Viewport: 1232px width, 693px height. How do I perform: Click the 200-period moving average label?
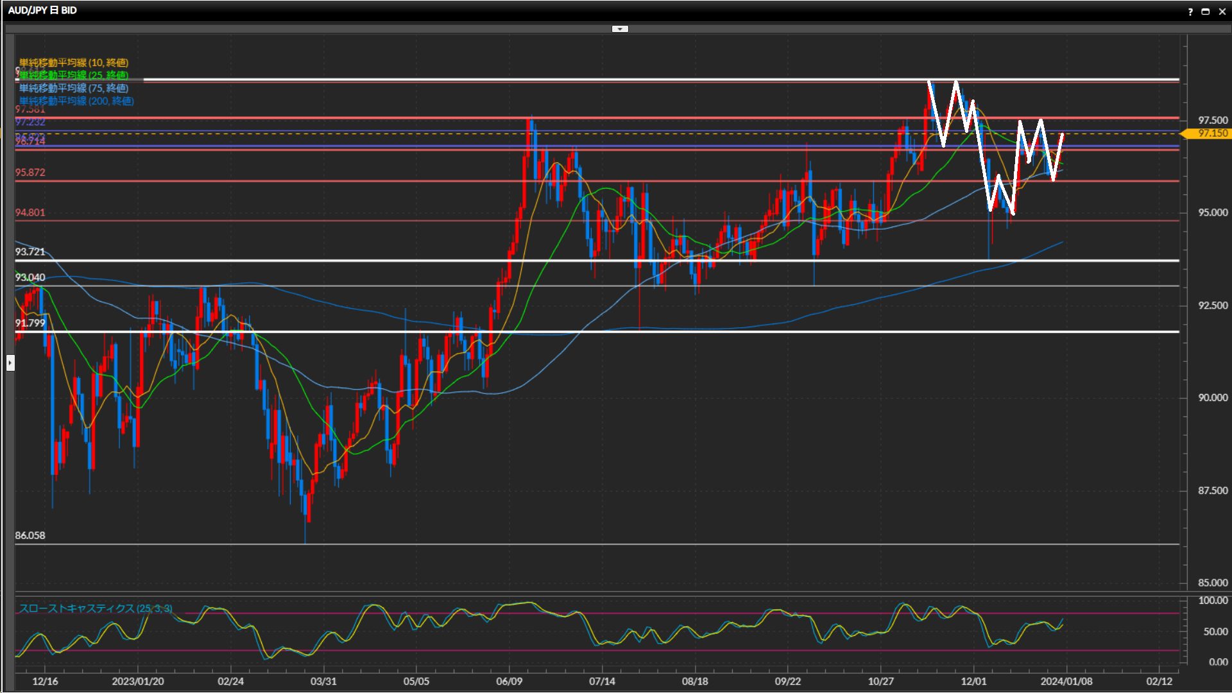pyautogui.click(x=76, y=101)
